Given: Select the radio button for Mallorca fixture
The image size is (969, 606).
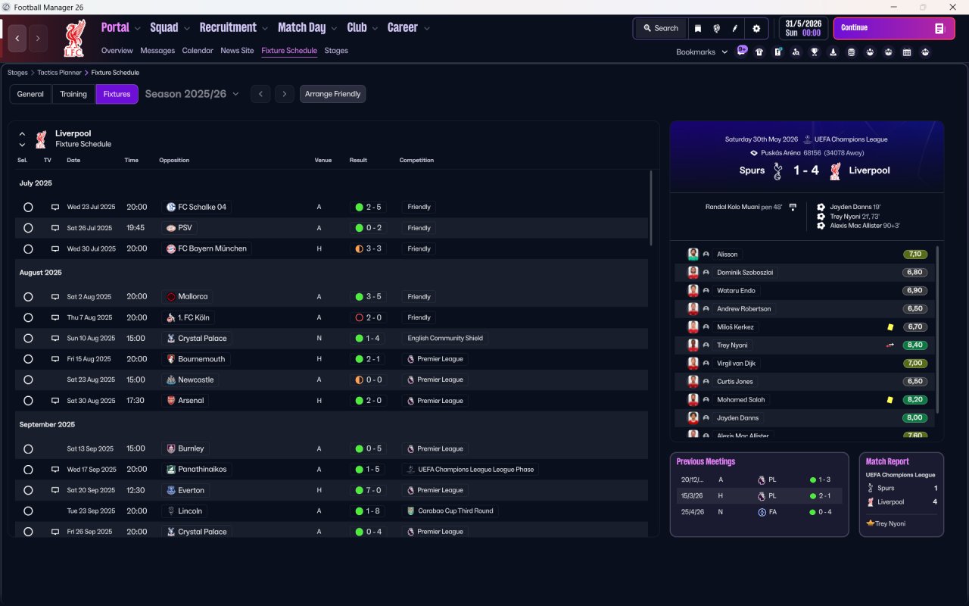Looking at the screenshot, I should pyautogui.click(x=28, y=297).
